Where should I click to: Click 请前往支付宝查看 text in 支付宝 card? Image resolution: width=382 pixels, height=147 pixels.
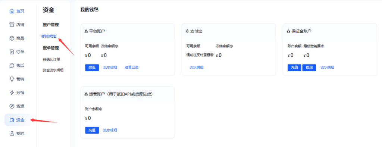[x=200, y=55]
